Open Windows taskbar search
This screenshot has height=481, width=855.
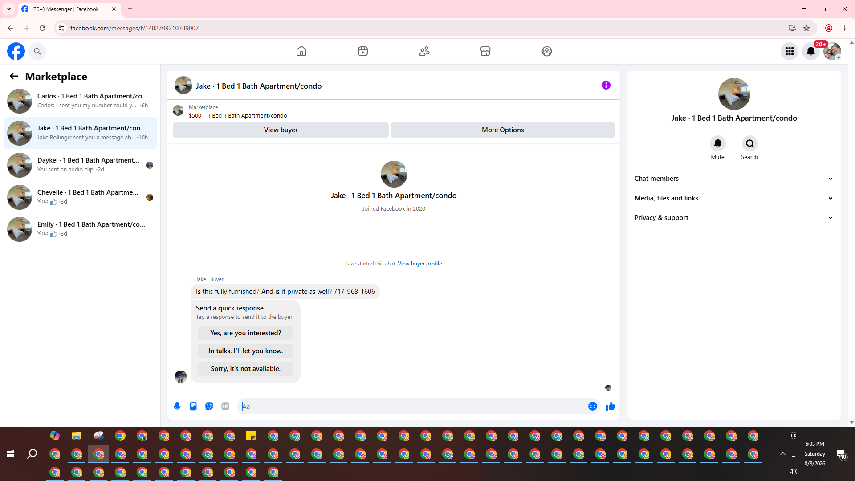pyautogui.click(x=32, y=454)
